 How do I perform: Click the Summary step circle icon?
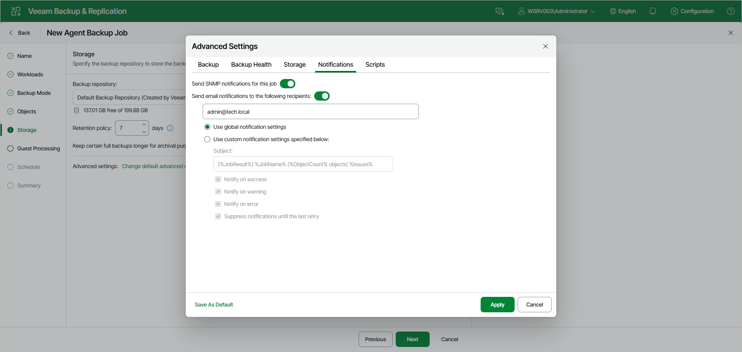point(10,185)
